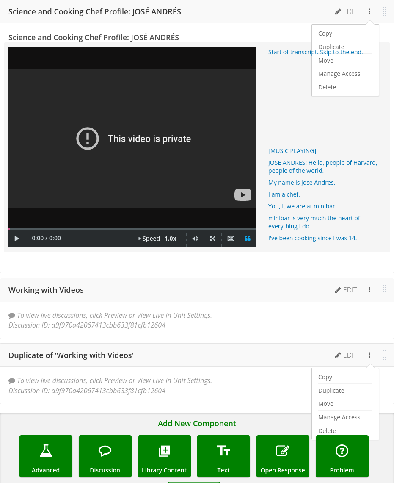Open the Speed 1.0x selector
Image resolution: width=394 pixels, height=483 pixels.
(158, 239)
